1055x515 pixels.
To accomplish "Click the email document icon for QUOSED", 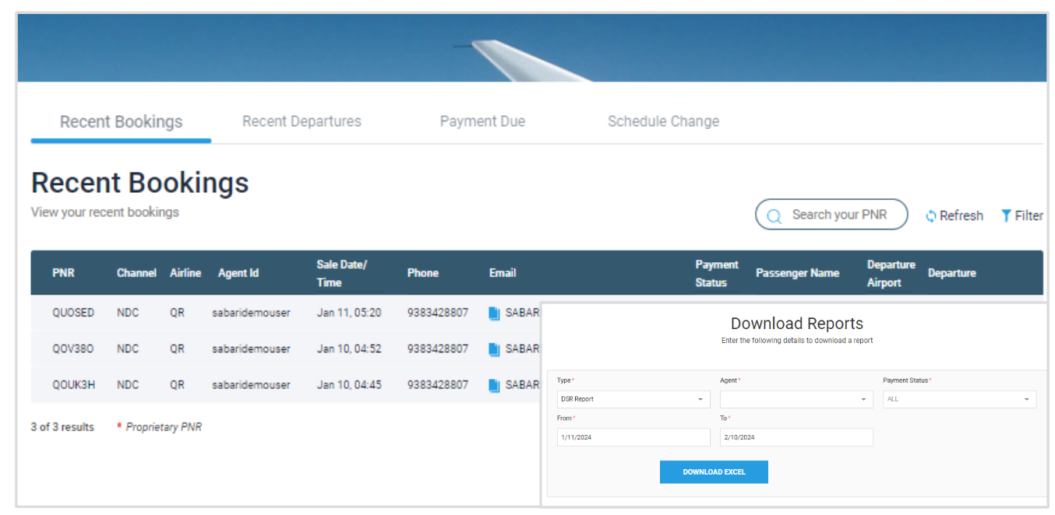I will [493, 312].
